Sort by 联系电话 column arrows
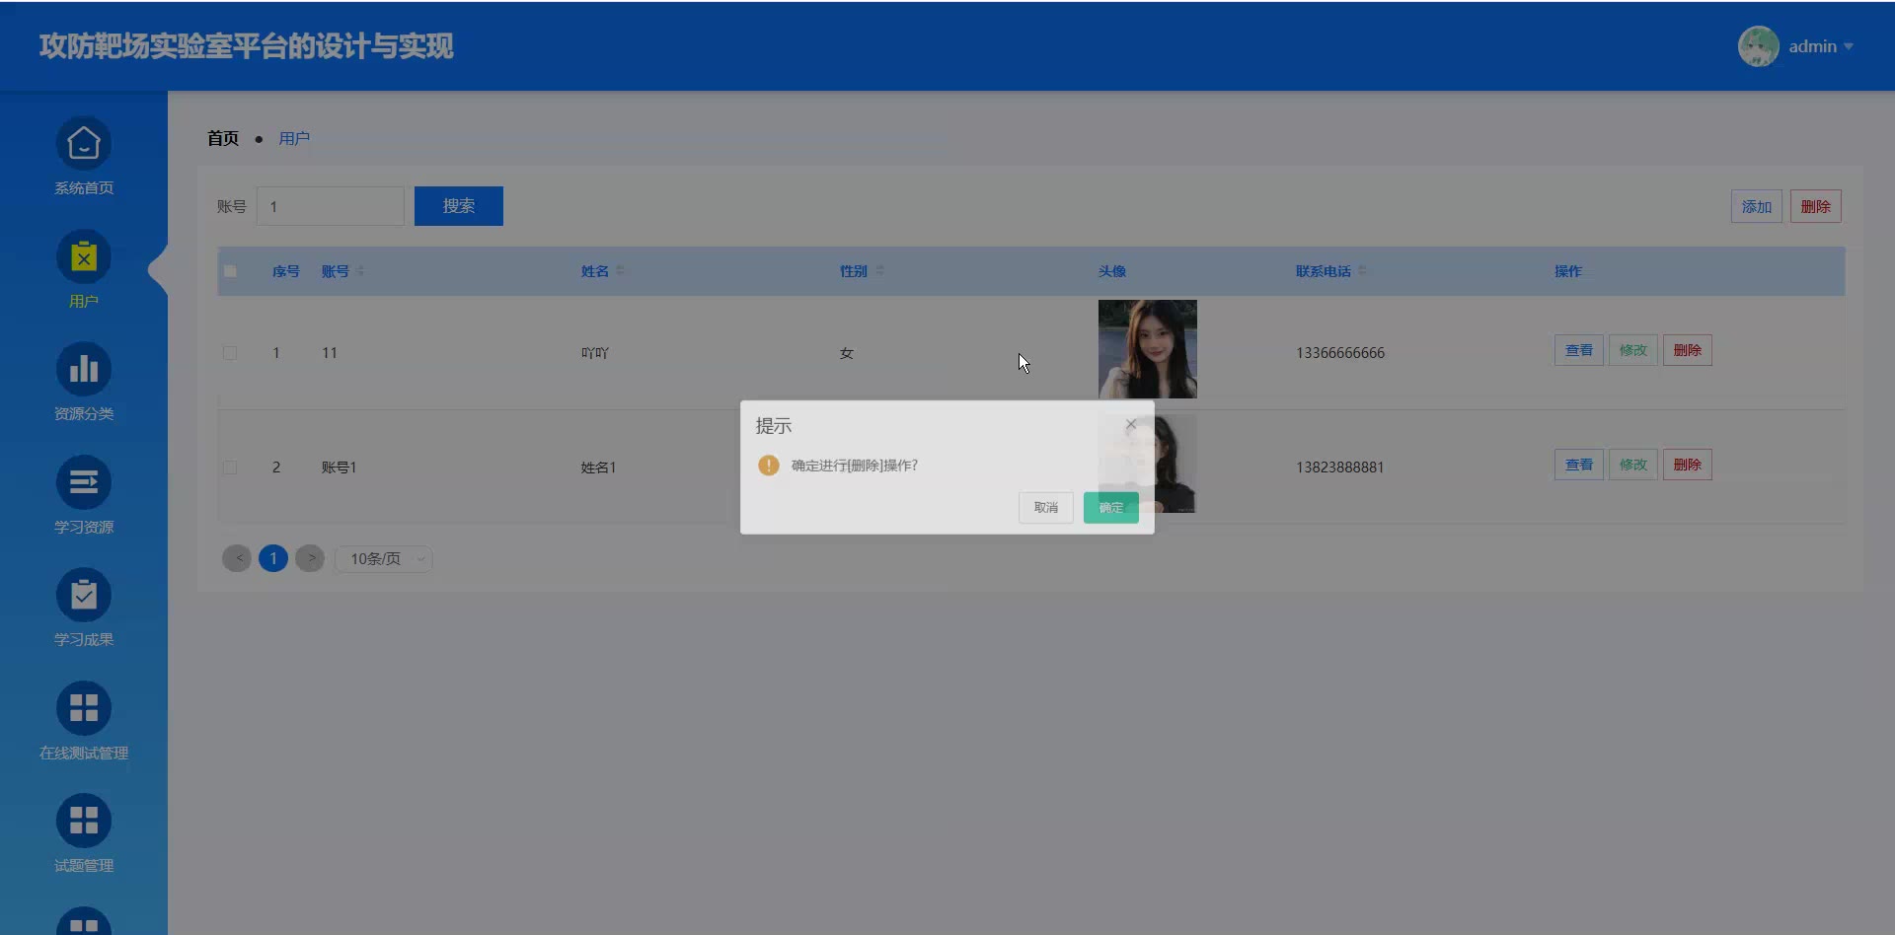This screenshot has width=1895, height=935. [1362, 271]
